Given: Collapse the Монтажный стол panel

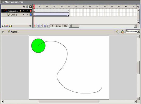Looking at the screenshot, I should pyautogui.click(x=4, y=2).
